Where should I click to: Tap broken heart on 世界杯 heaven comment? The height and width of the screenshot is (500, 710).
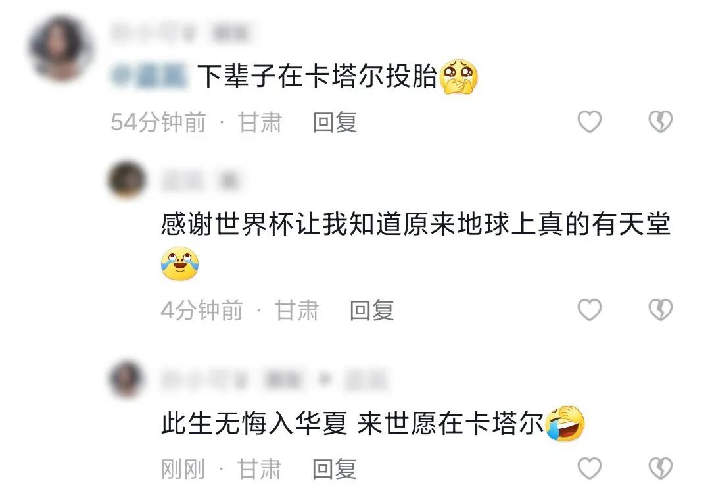tap(661, 310)
